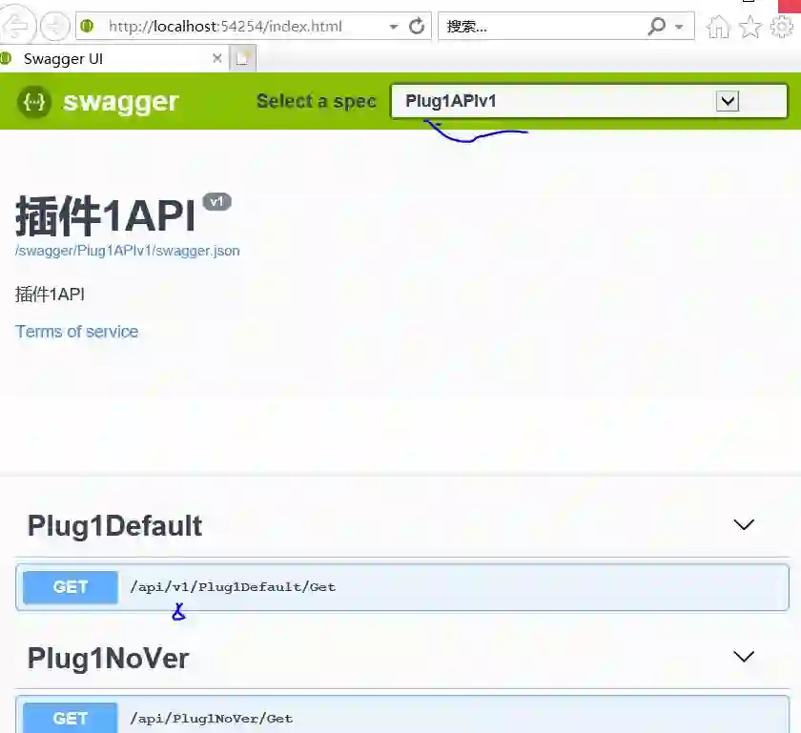Click the browser back arrow button
This screenshot has width=801, height=733.
click(16, 25)
